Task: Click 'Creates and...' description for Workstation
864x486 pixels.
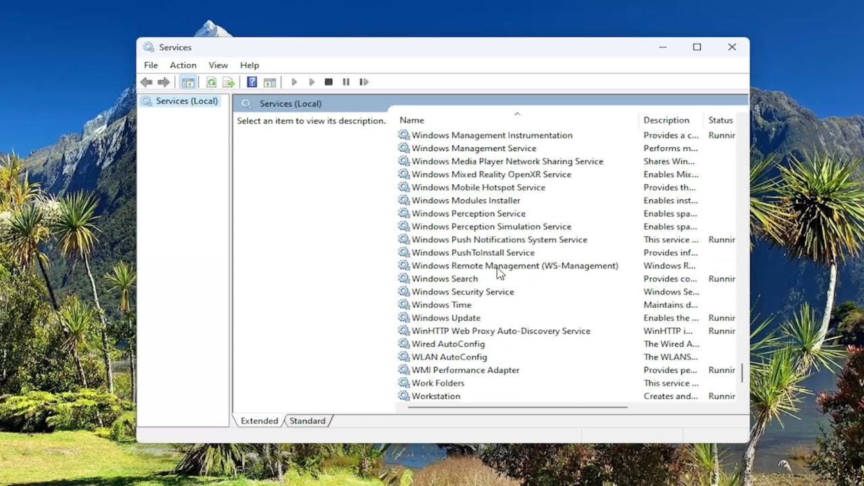Action: [670, 396]
